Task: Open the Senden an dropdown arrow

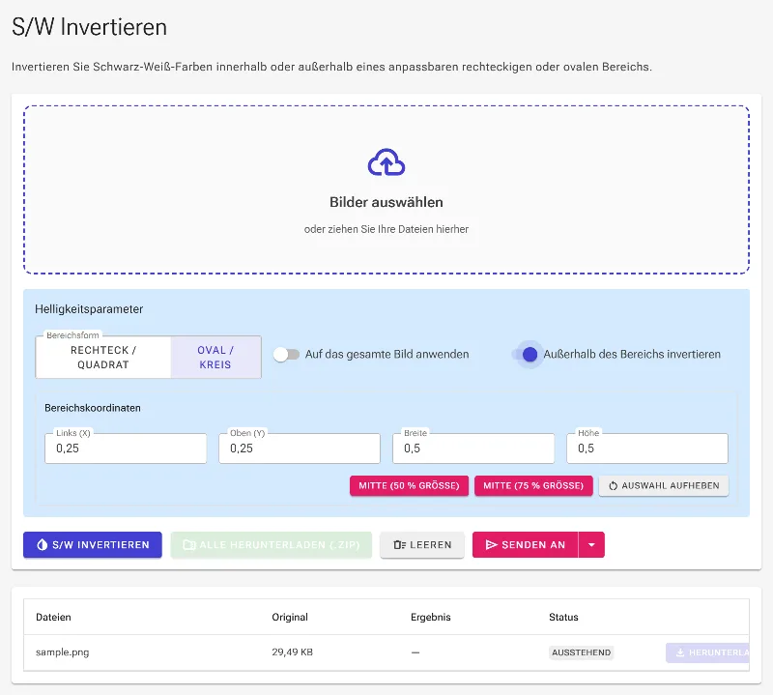Action: (591, 544)
